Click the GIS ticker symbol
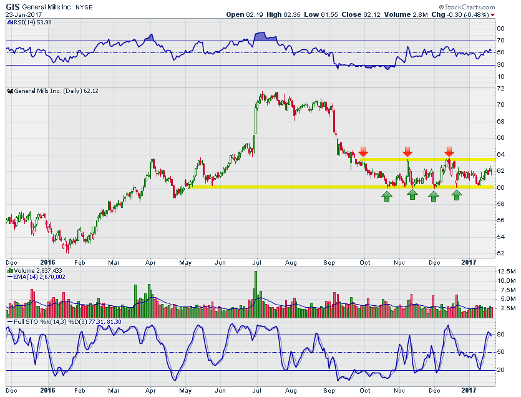 pyautogui.click(x=13, y=7)
